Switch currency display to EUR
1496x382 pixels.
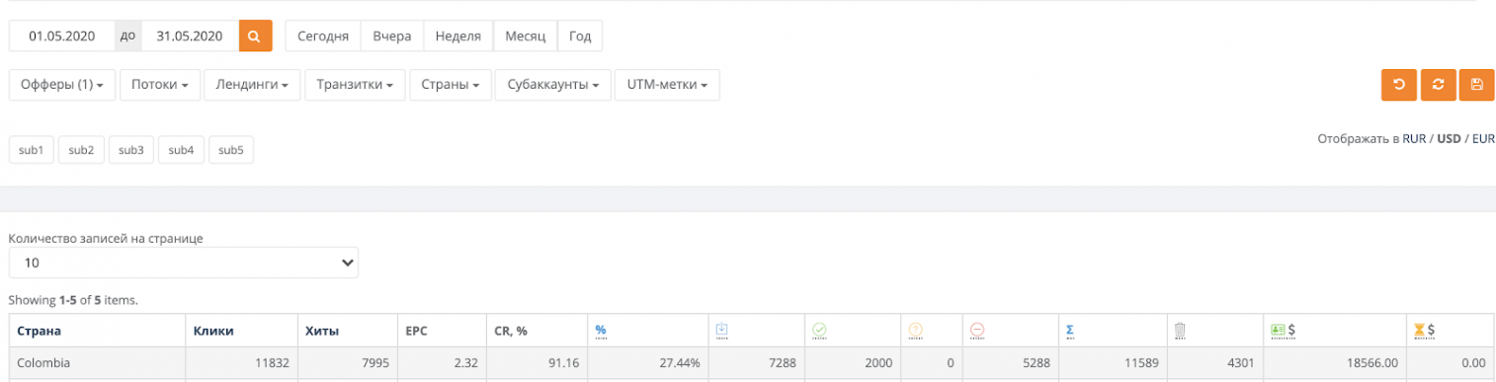(x=1483, y=139)
